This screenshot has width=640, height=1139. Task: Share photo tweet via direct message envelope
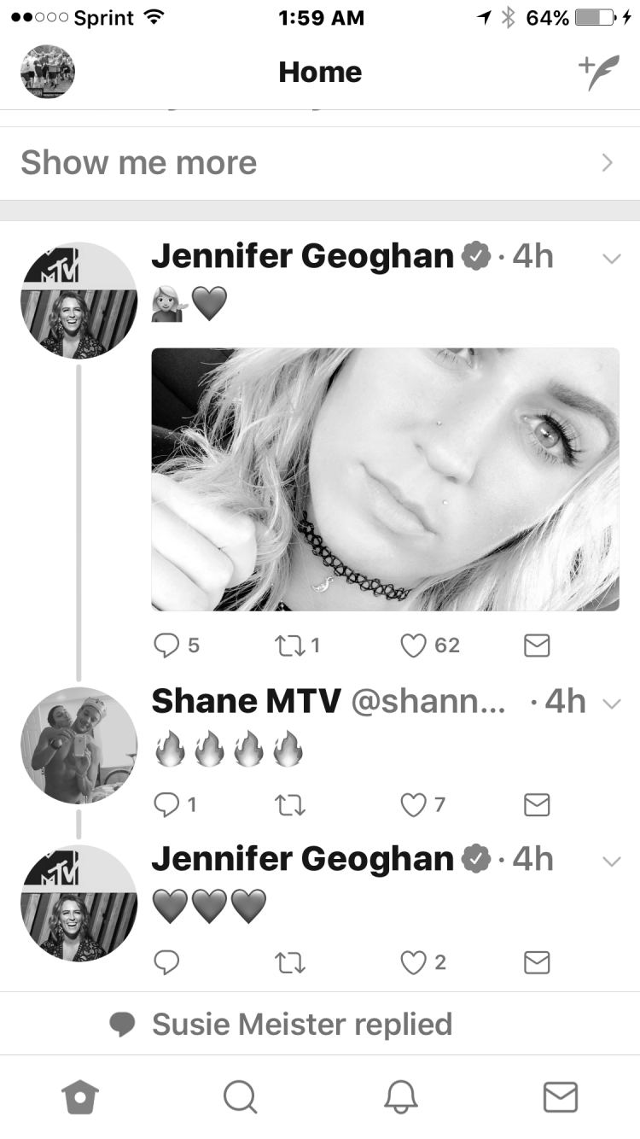[536, 645]
